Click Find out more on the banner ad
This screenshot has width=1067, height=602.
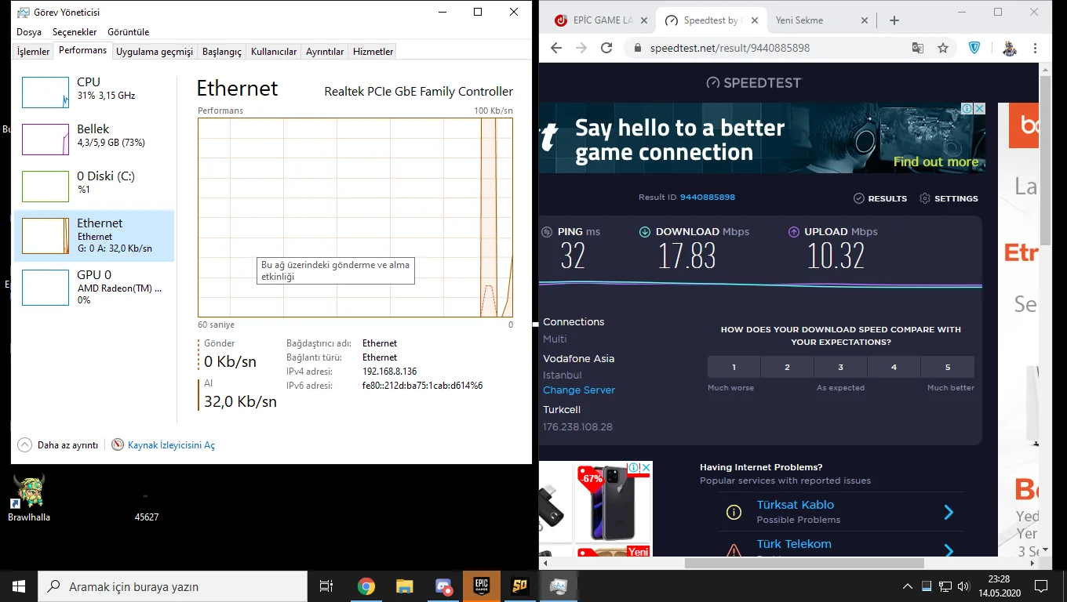pyautogui.click(x=936, y=162)
